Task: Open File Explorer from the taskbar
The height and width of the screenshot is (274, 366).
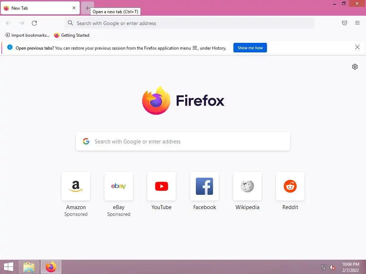Action: (29, 267)
